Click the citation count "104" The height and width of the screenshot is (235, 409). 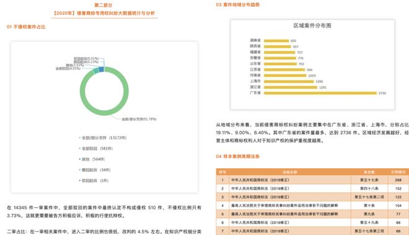pyautogui.click(x=398, y=205)
